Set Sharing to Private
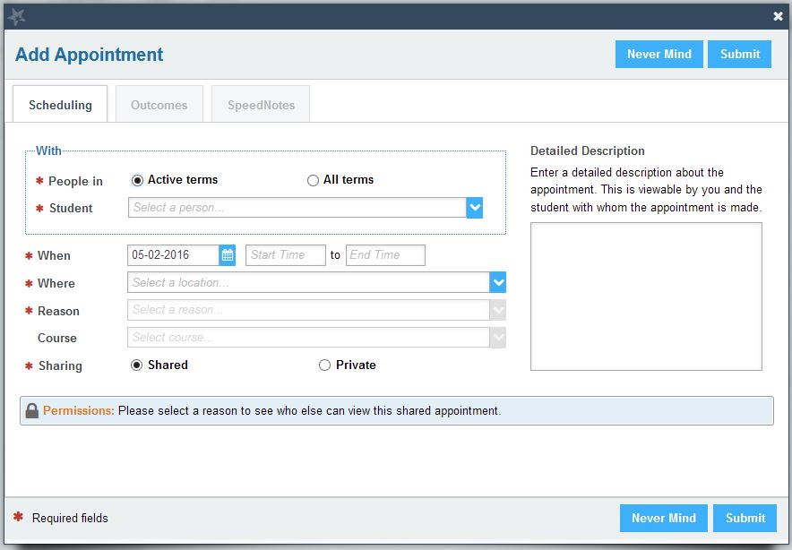Viewport: 792px width, 550px height. (x=323, y=365)
